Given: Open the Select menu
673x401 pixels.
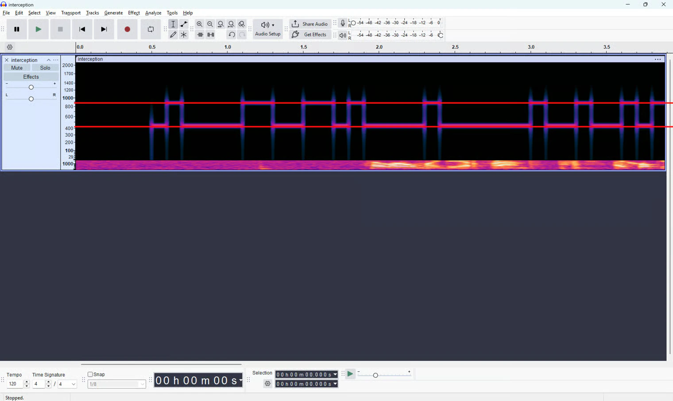Looking at the screenshot, I should pyautogui.click(x=35, y=13).
